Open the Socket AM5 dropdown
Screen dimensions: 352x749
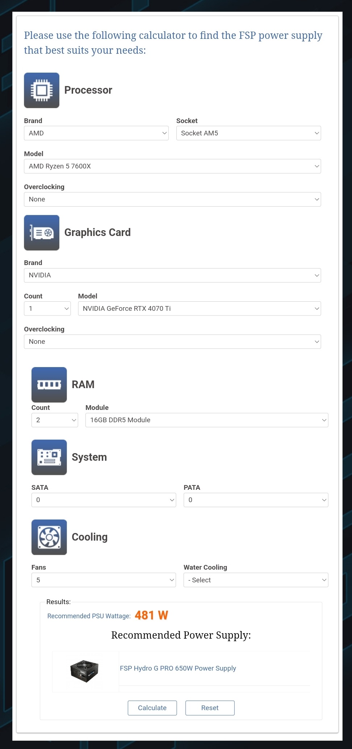point(248,133)
